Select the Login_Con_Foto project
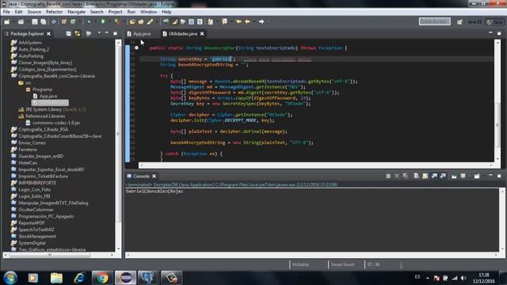This screenshot has width=507, height=285. [34, 190]
